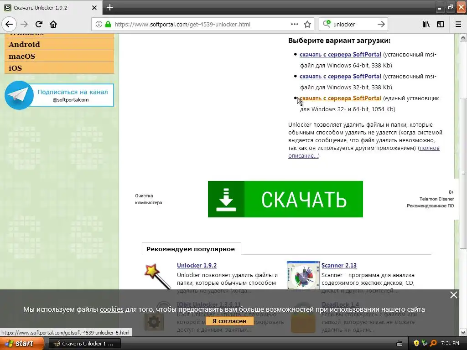Click the Очистка компьютера ad text

pyautogui.click(x=148, y=199)
